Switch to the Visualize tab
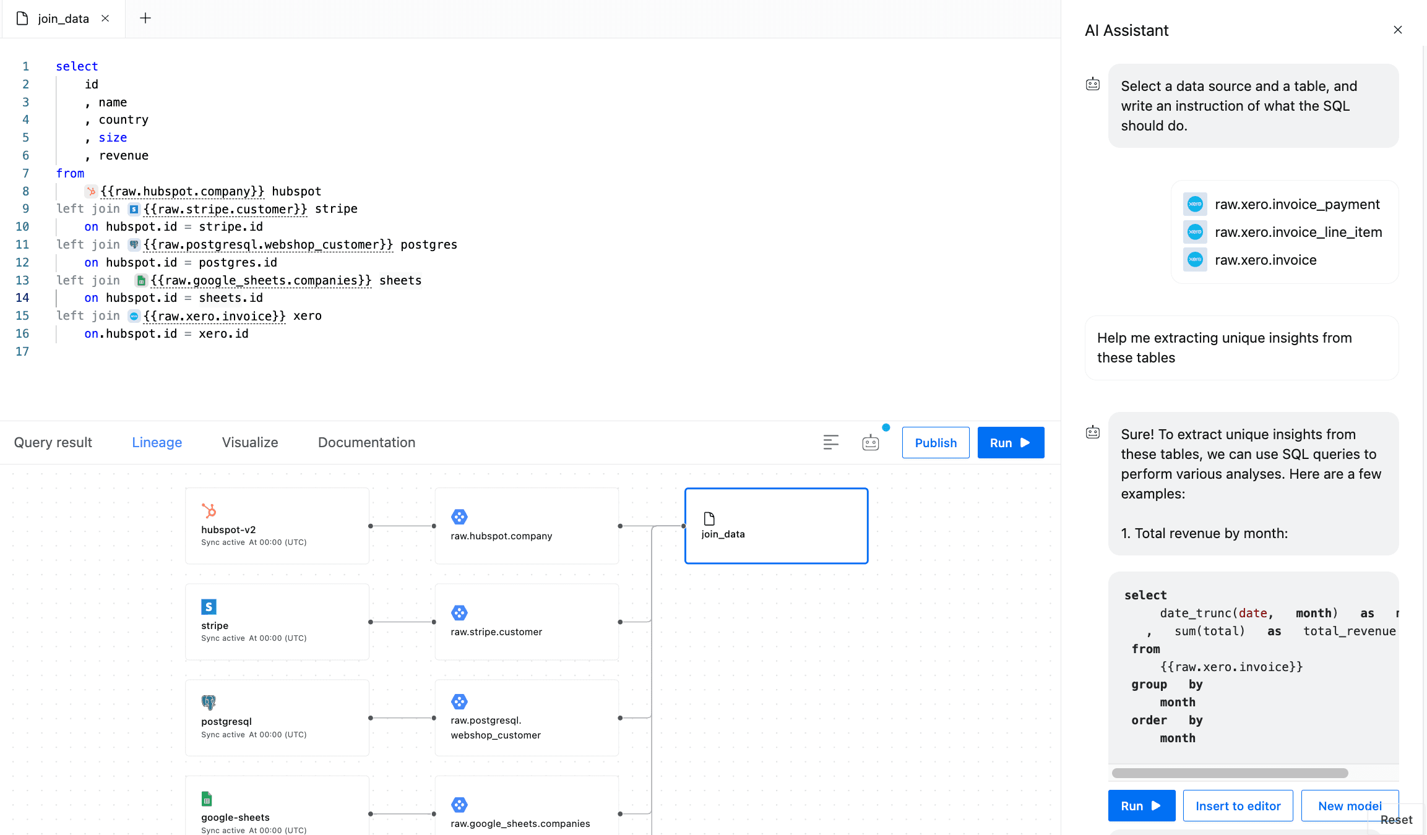Image resolution: width=1427 pixels, height=835 pixels. [x=249, y=442]
